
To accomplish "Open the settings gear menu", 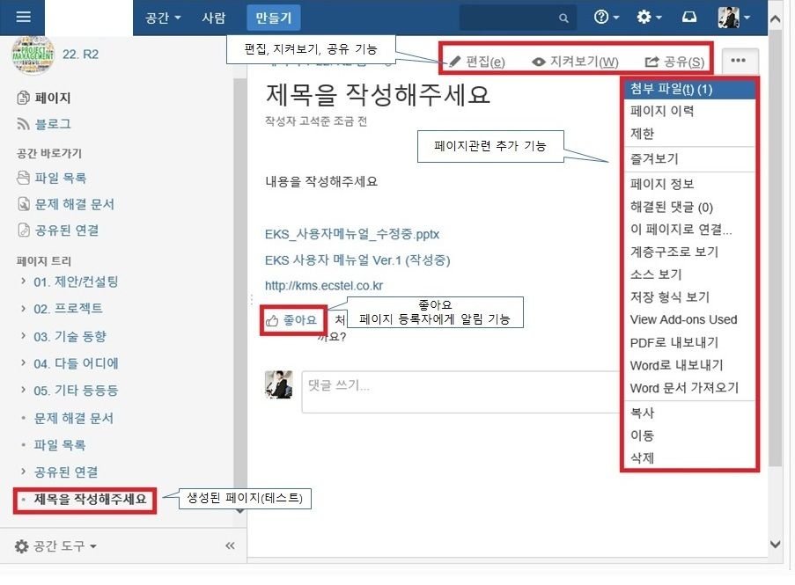I will [649, 18].
